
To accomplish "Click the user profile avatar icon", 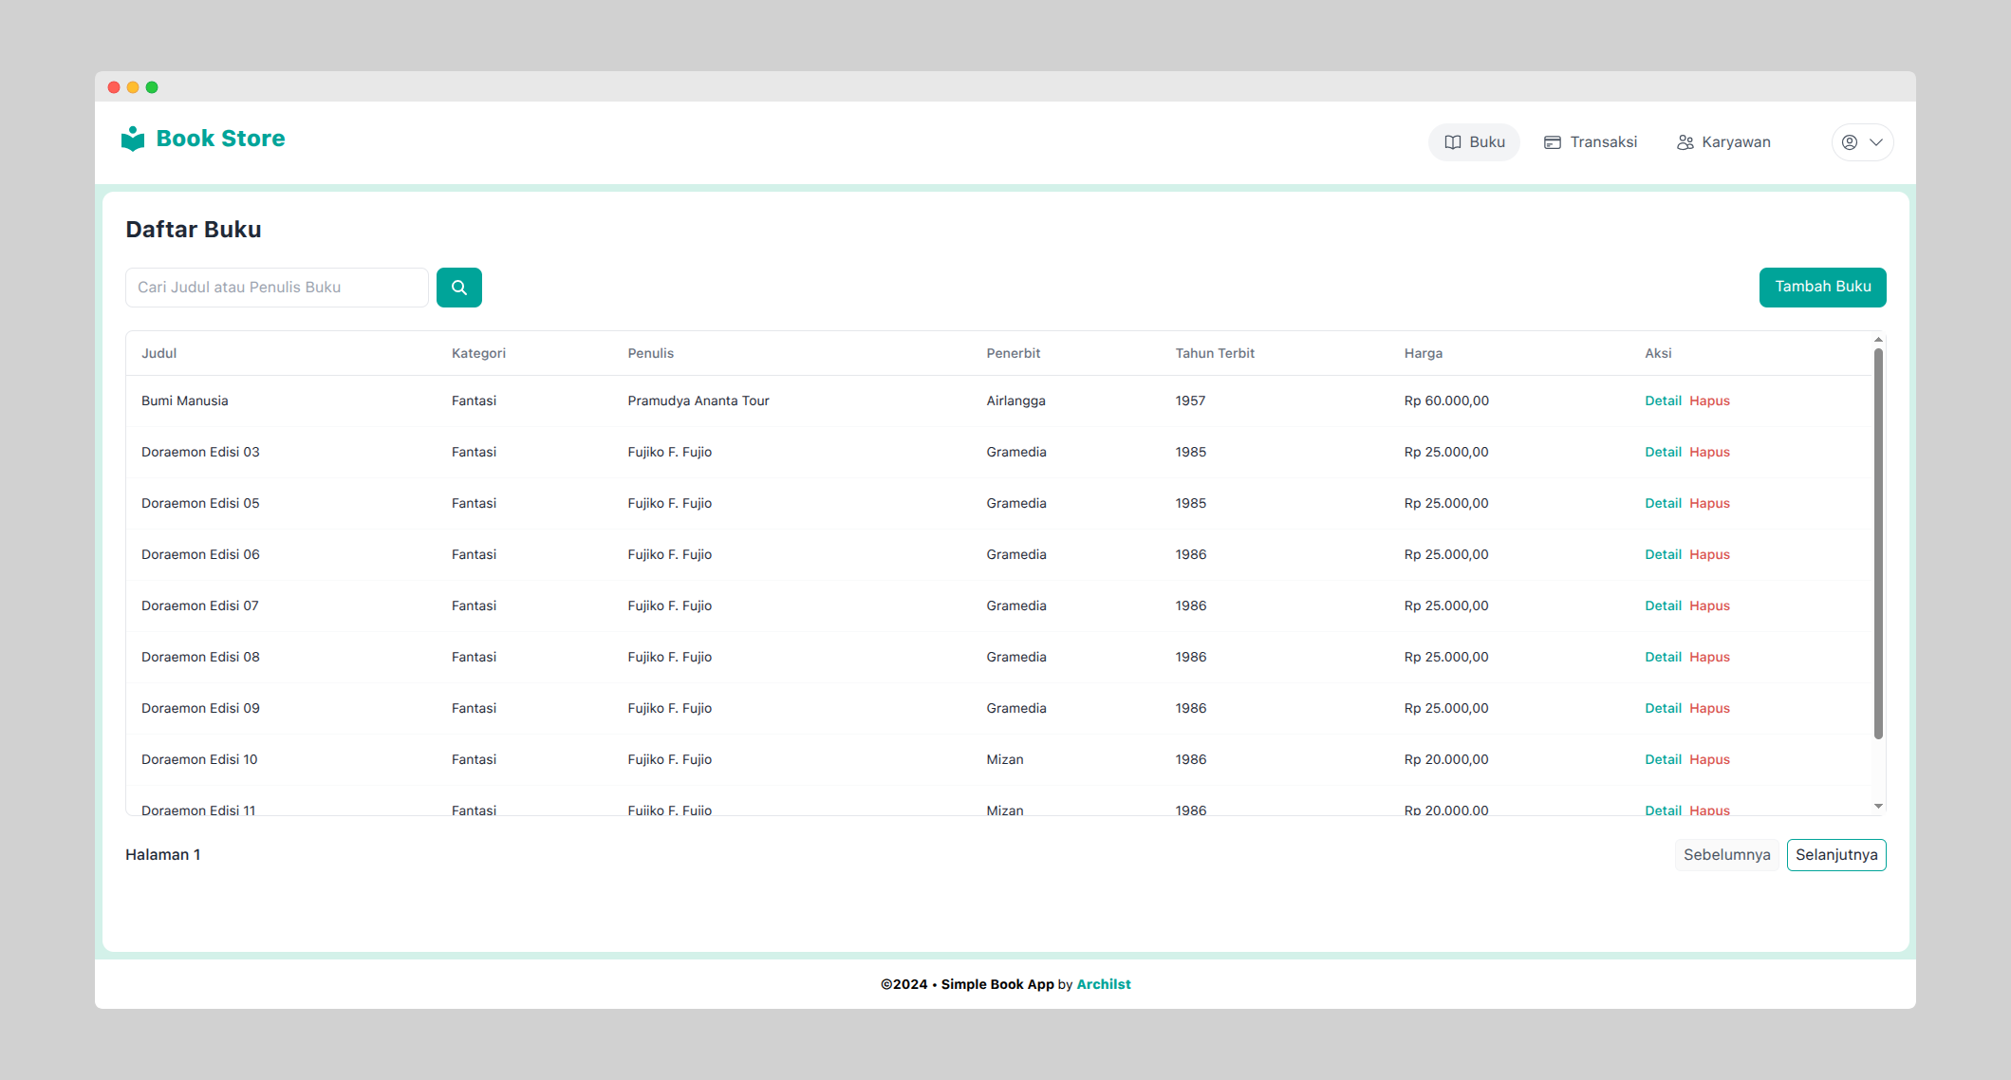I will pyautogui.click(x=1849, y=142).
